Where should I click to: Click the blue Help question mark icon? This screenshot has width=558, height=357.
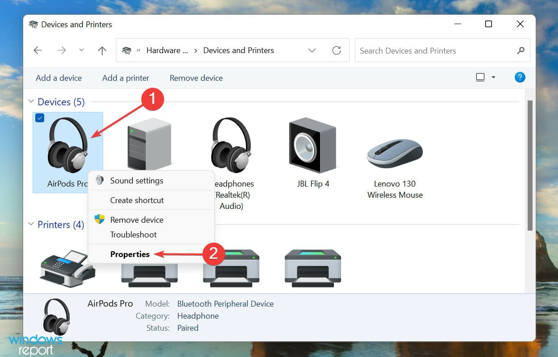click(520, 77)
